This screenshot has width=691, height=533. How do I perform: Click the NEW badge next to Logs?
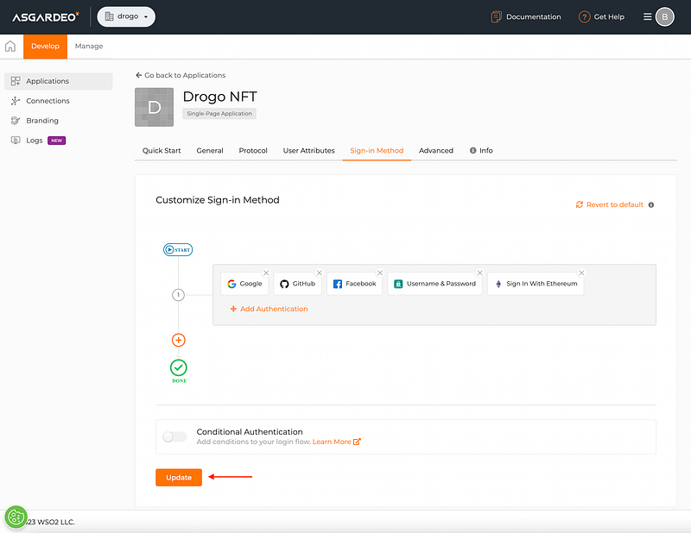point(56,141)
